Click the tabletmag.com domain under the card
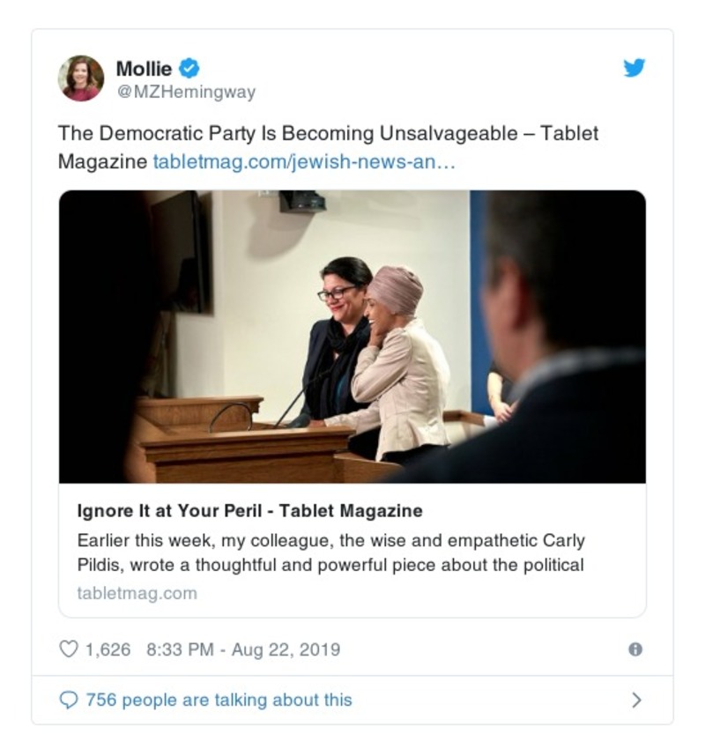 coord(137,593)
